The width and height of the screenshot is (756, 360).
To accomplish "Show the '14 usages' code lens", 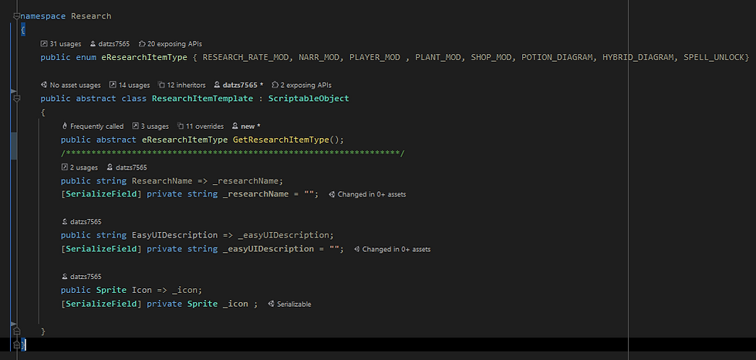I will pos(130,86).
